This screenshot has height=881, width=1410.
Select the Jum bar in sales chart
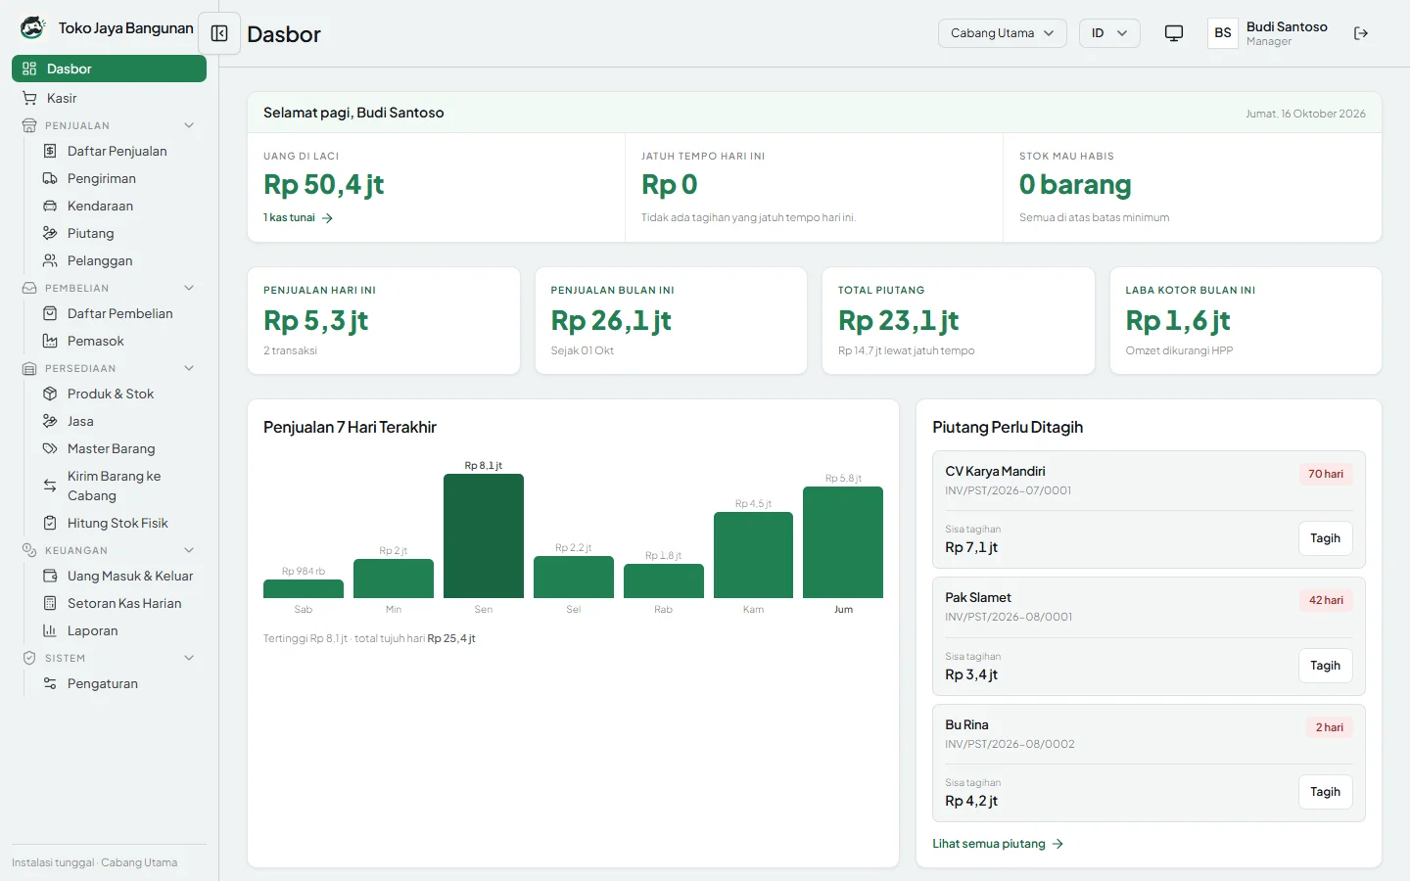point(843,542)
